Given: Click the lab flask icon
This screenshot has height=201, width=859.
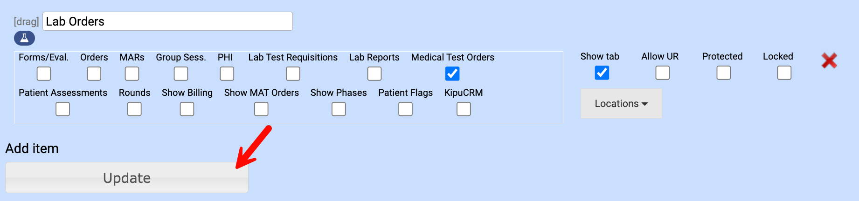Looking at the screenshot, I should click(x=24, y=38).
